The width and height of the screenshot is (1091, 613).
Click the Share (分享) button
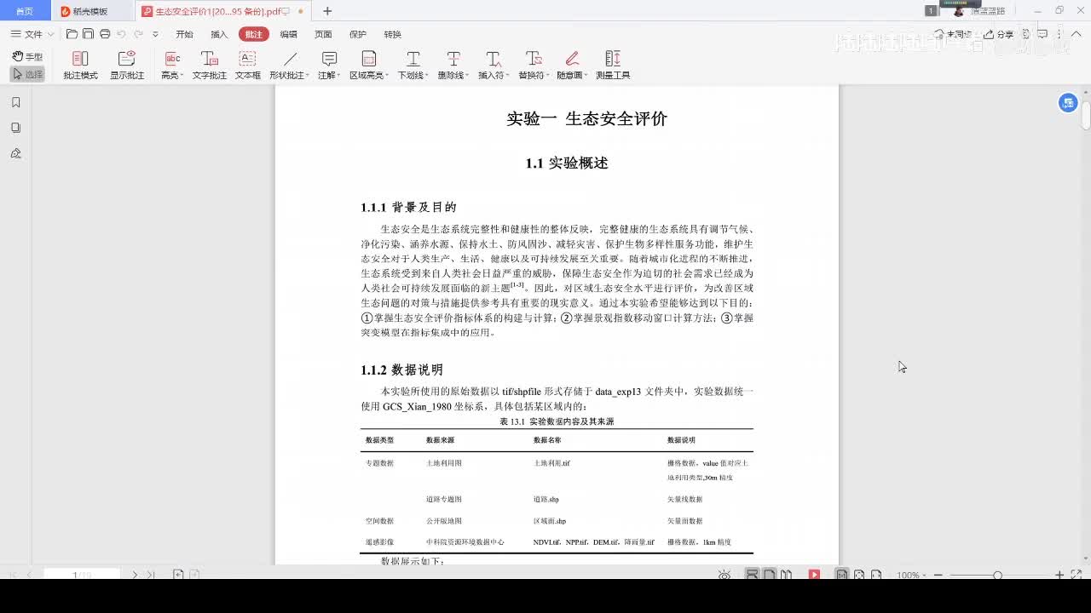pyautogui.click(x=998, y=34)
